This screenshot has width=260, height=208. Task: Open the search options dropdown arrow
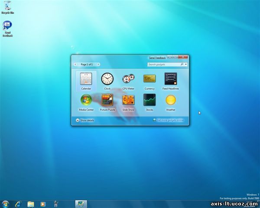(x=186, y=64)
